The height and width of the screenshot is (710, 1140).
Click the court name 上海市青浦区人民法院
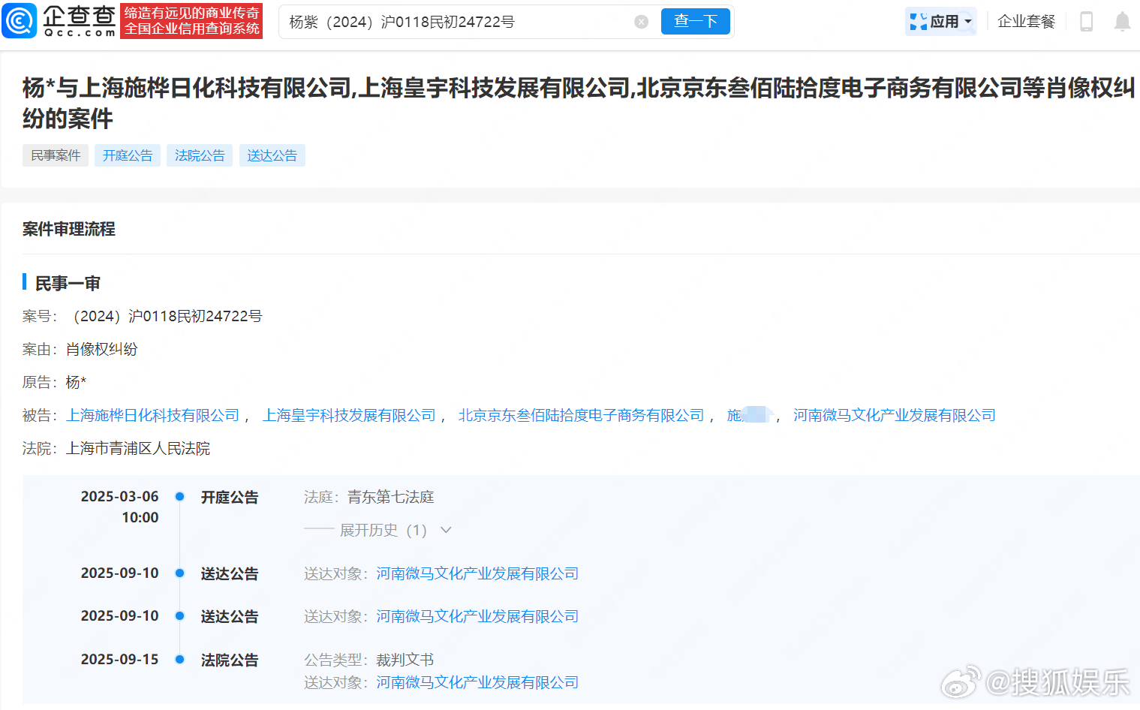point(138,448)
